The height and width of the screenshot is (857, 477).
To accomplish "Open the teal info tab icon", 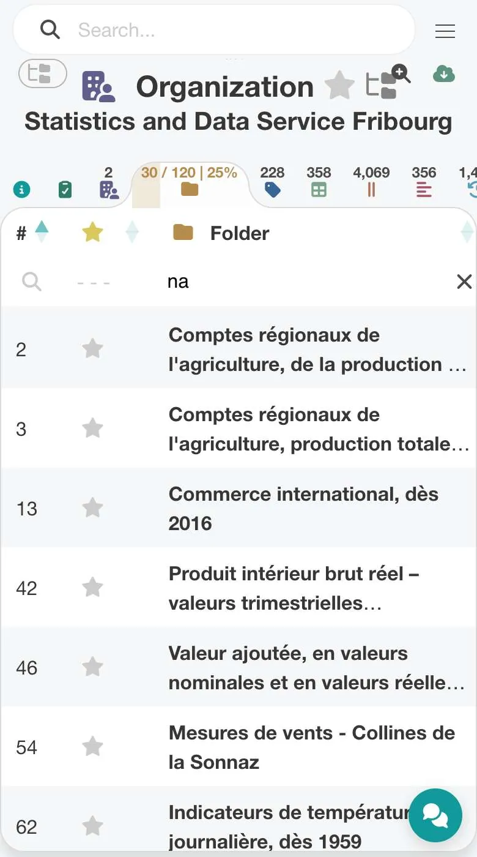I will click(x=21, y=190).
